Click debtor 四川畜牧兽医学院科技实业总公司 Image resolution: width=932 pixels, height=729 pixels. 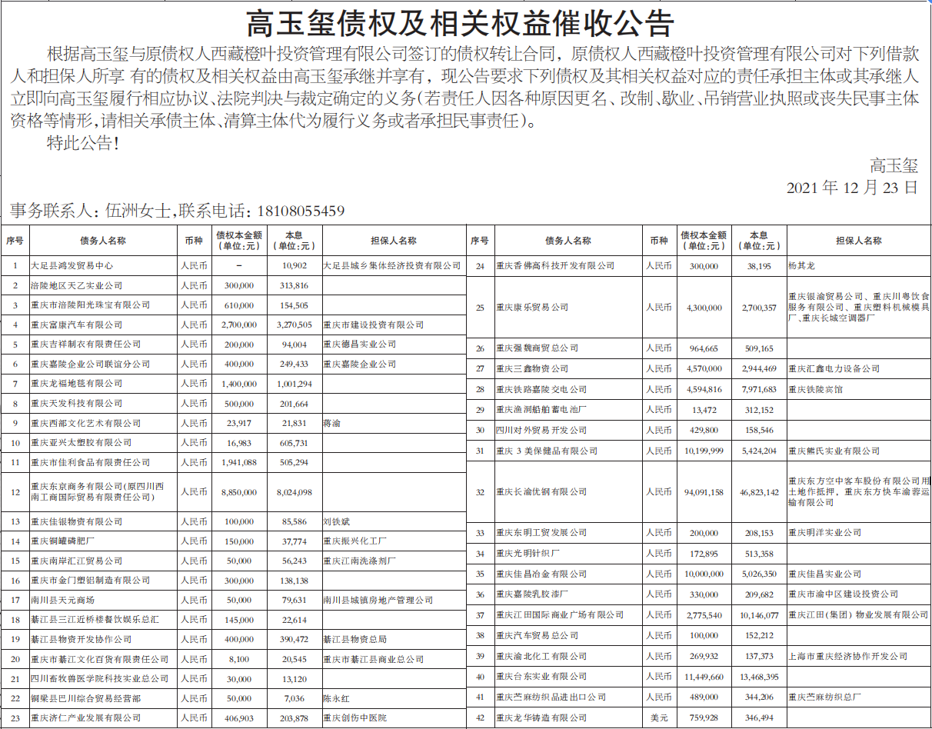99,680
